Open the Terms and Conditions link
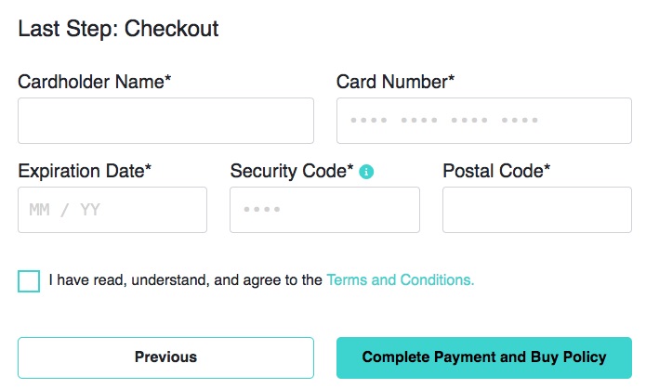Image resolution: width=646 pixels, height=389 pixels. pyautogui.click(x=400, y=280)
